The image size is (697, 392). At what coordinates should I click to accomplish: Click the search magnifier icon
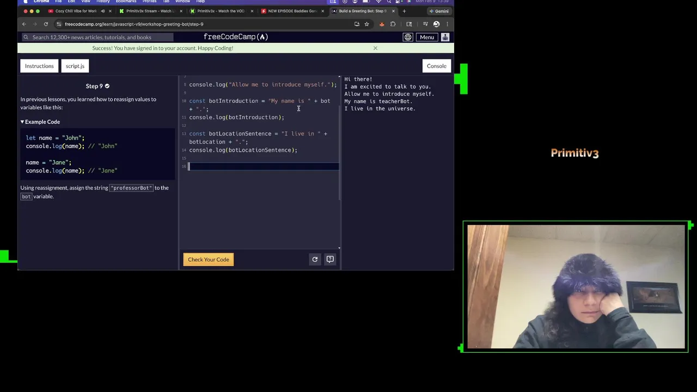tap(26, 37)
